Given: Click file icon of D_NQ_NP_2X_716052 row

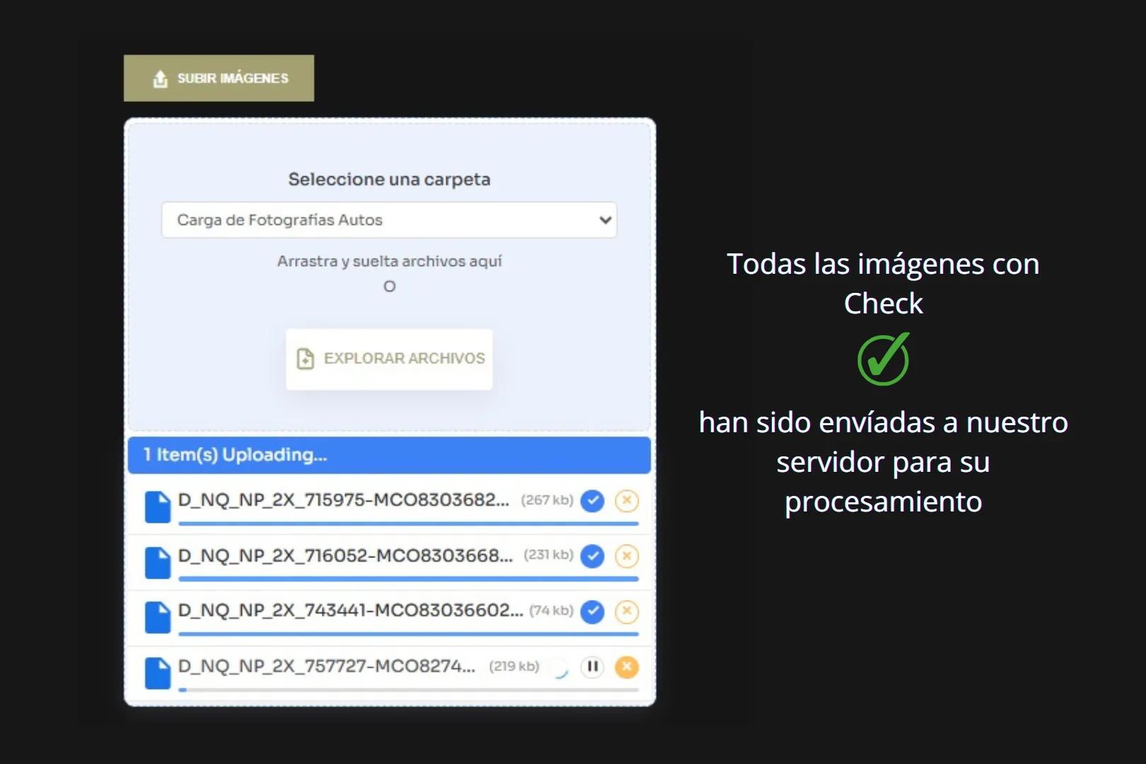Looking at the screenshot, I should click(158, 562).
